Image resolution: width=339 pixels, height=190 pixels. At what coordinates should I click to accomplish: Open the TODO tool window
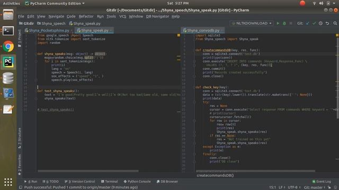[51, 182]
